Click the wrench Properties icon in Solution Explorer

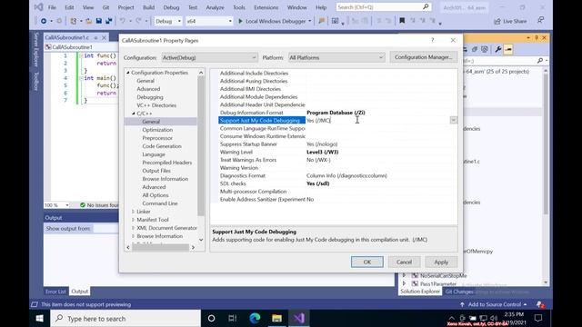click(x=497, y=49)
